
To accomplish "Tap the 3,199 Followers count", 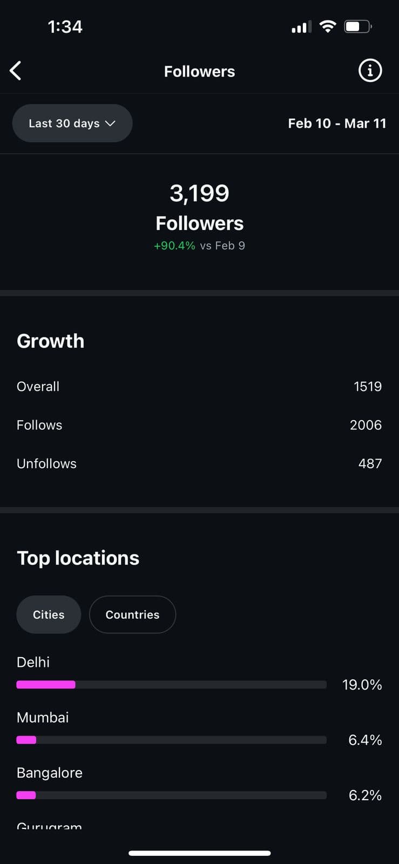I will (x=199, y=193).
